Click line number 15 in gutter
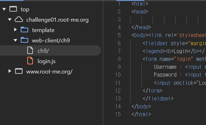The width and height of the screenshot is (206, 125). click(118, 114)
